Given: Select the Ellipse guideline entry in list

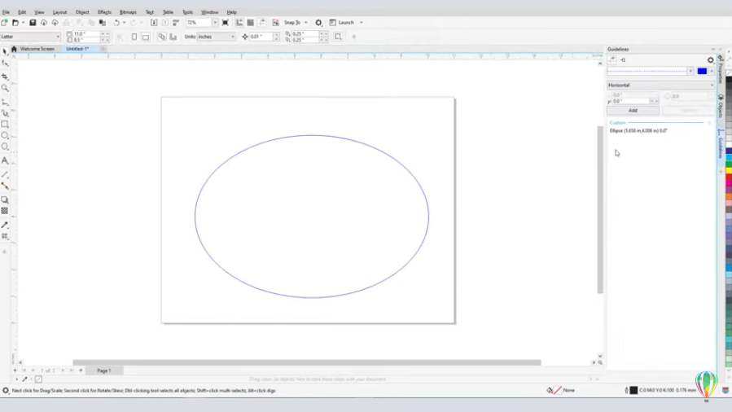Looking at the screenshot, I should tap(638, 130).
